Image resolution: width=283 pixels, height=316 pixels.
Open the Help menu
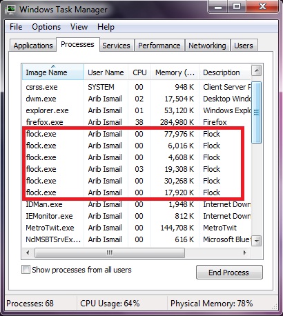click(x=106, y=27)
